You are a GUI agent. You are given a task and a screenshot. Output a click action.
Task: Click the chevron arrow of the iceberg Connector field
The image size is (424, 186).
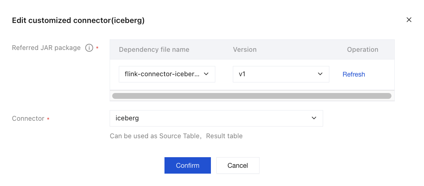pos(314,118)
